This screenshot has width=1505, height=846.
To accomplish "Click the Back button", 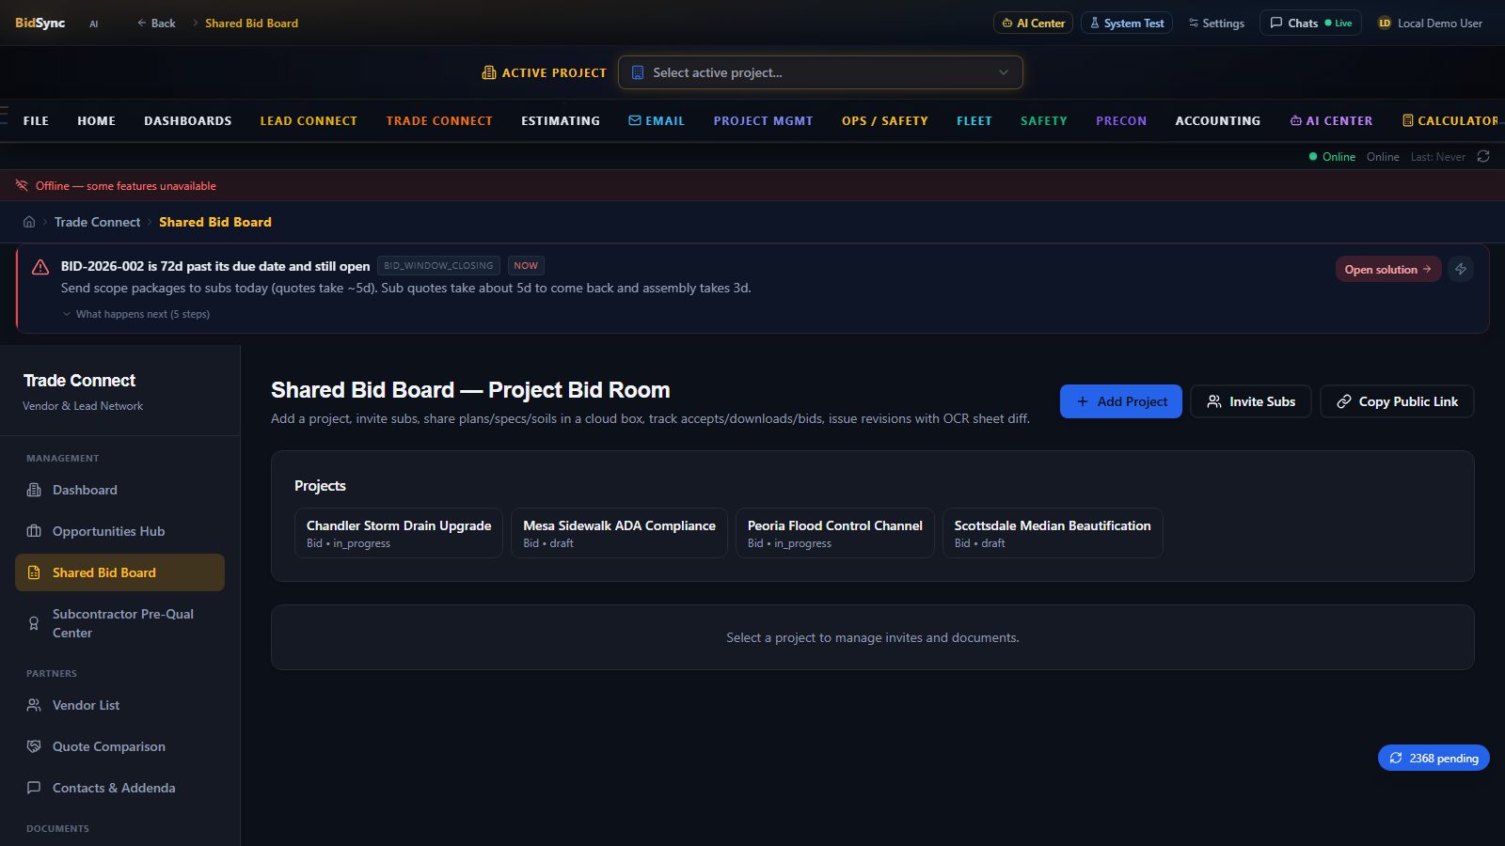I will tap(156, 23).
